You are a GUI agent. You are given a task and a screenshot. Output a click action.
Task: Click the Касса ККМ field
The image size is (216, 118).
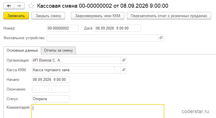tap(73, 70)
